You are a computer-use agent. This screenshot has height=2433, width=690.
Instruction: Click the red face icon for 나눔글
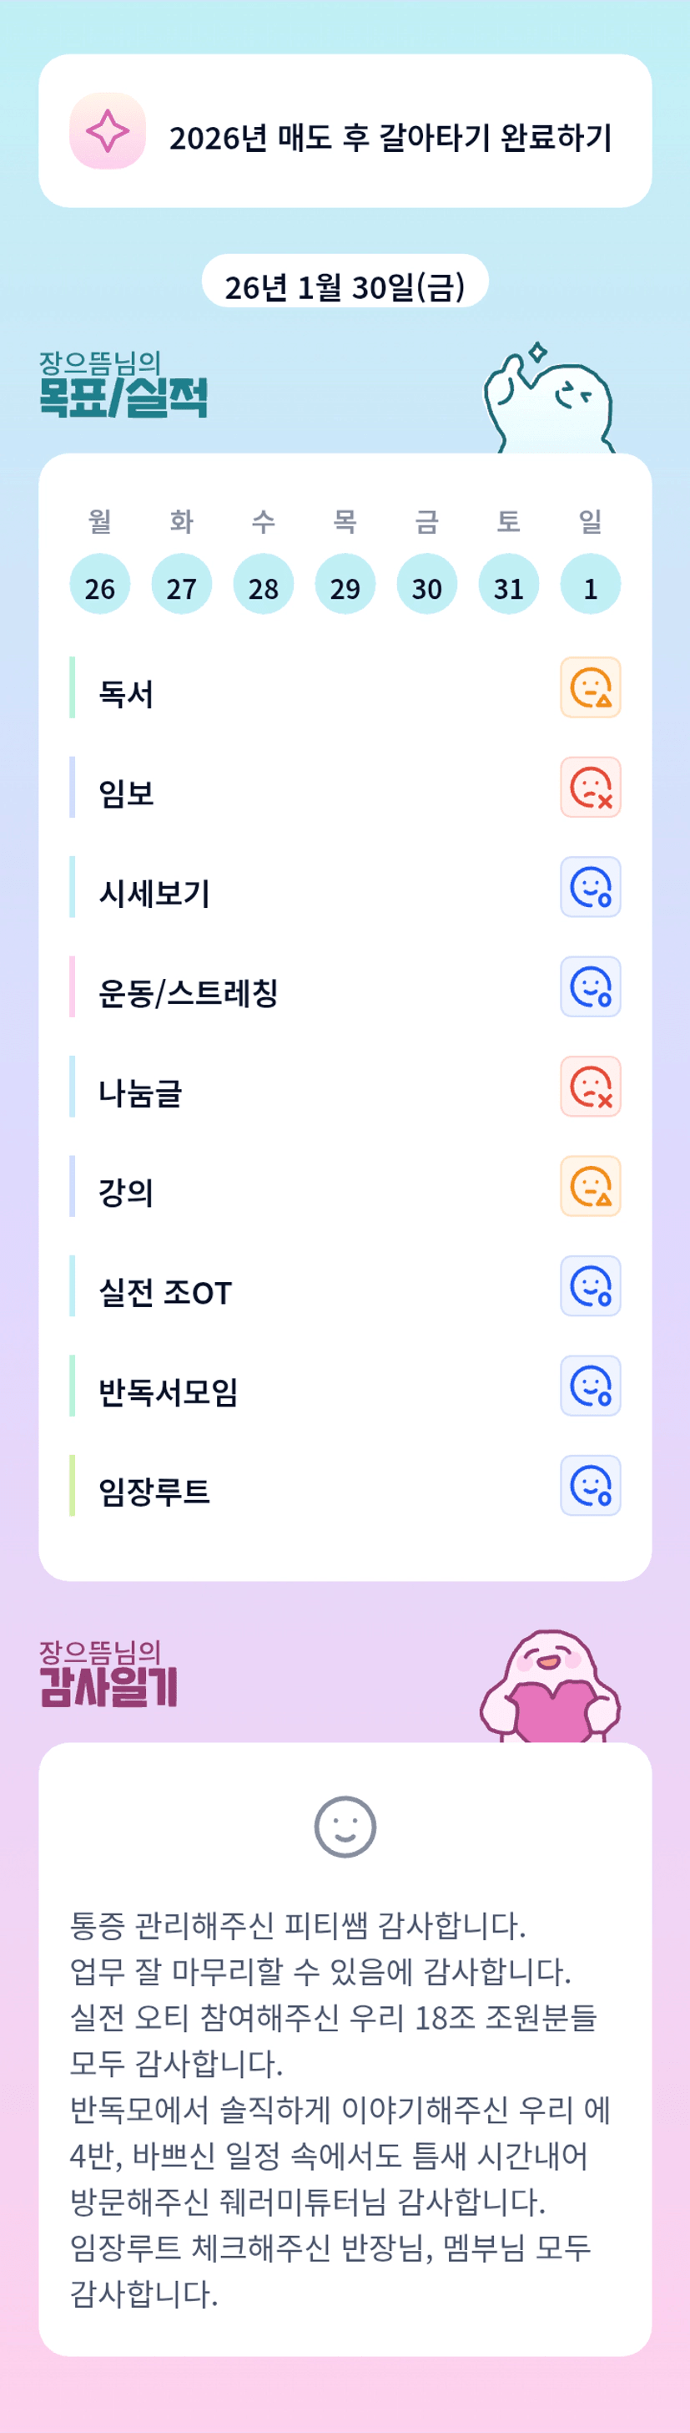(x=590, y=1086)
